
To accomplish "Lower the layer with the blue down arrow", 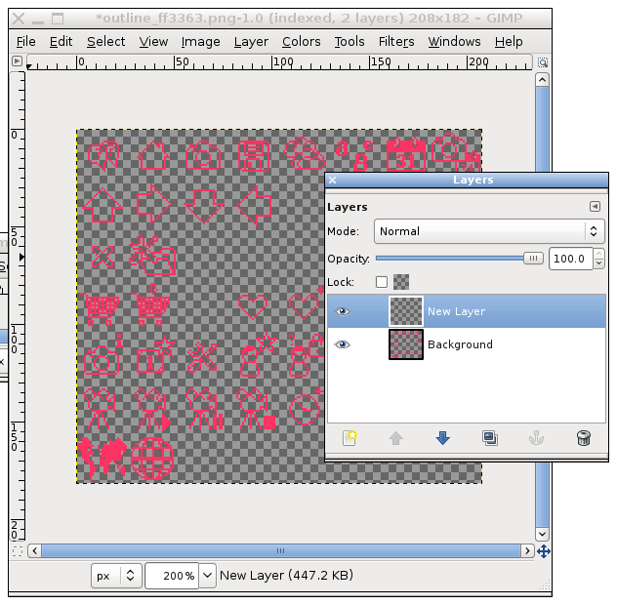I will click(x=442, y=438).
